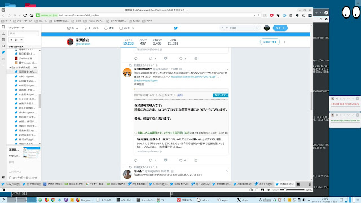Open the notifications tab in Twitter nav
Screen dimensions: 361x203
point(109,28)
